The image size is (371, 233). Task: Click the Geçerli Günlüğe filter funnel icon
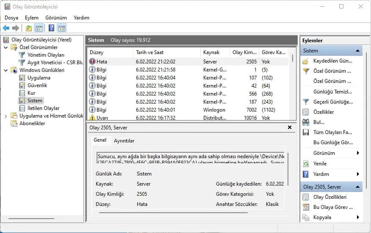pos(306,102)
